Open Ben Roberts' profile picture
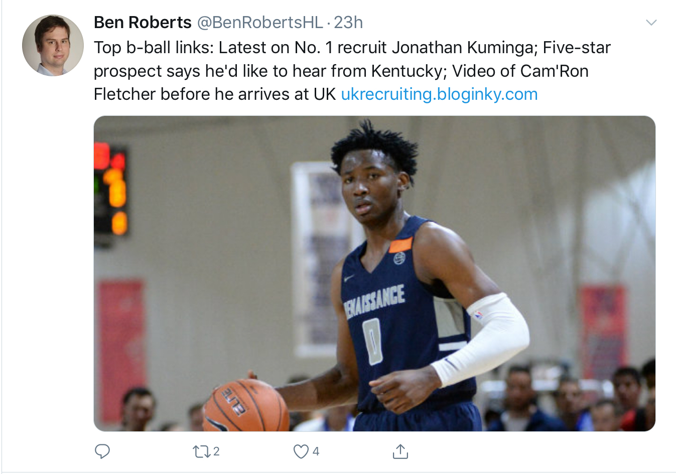The height and width of the screenshot is (474, 676). [x=53, y=45]
